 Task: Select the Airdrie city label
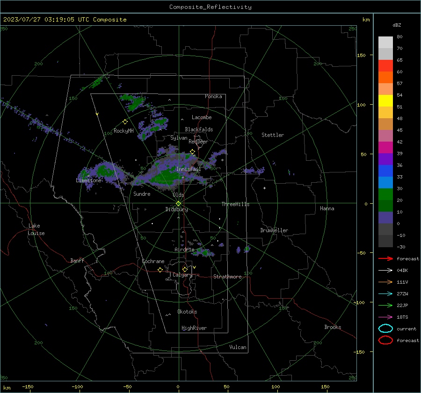[184, 250]
